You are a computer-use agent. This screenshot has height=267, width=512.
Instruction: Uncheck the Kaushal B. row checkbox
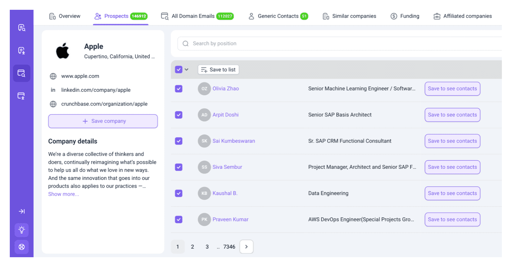179,193
